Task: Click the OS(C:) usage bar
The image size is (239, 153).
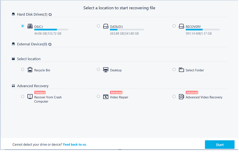Action: (51, 30)
